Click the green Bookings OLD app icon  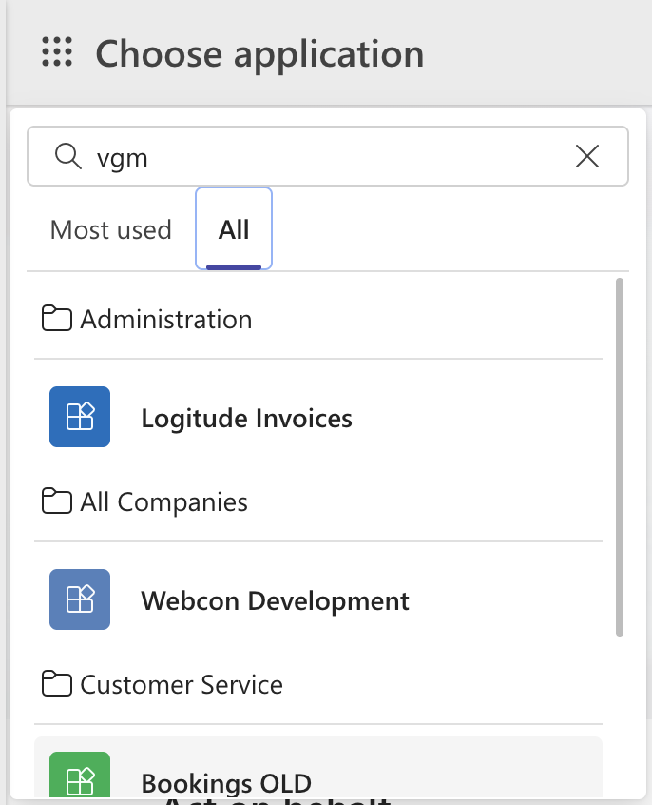[80, 776]
